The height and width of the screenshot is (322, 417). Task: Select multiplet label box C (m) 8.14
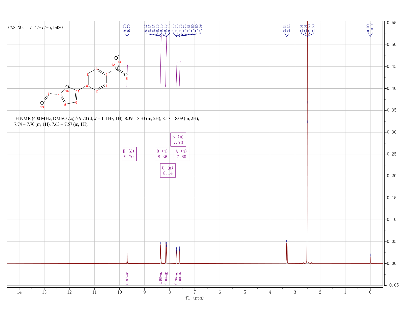168,170
